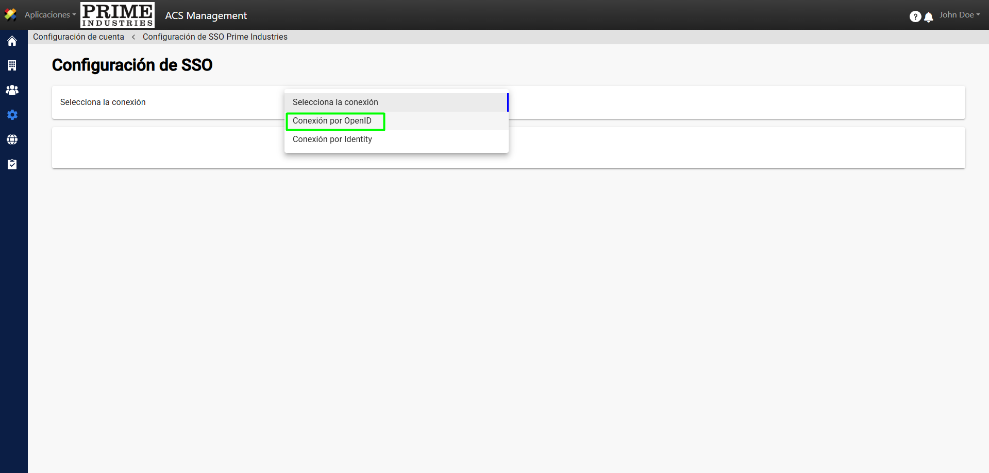The image size is (989, 473).
Task: Click the colorful app launcher logo
Action: pyautogui.click(x=10, y=15)
